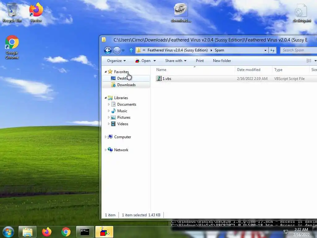Viewport: 317px width, 238px height.
Task: Refresh the Spam folder view
Action: pyautogui.click(x=272, y=51)
